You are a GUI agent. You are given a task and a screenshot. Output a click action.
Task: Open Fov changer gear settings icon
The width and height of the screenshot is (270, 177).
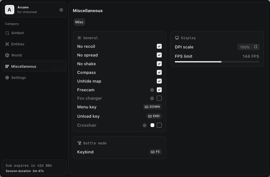coord(152,98)
